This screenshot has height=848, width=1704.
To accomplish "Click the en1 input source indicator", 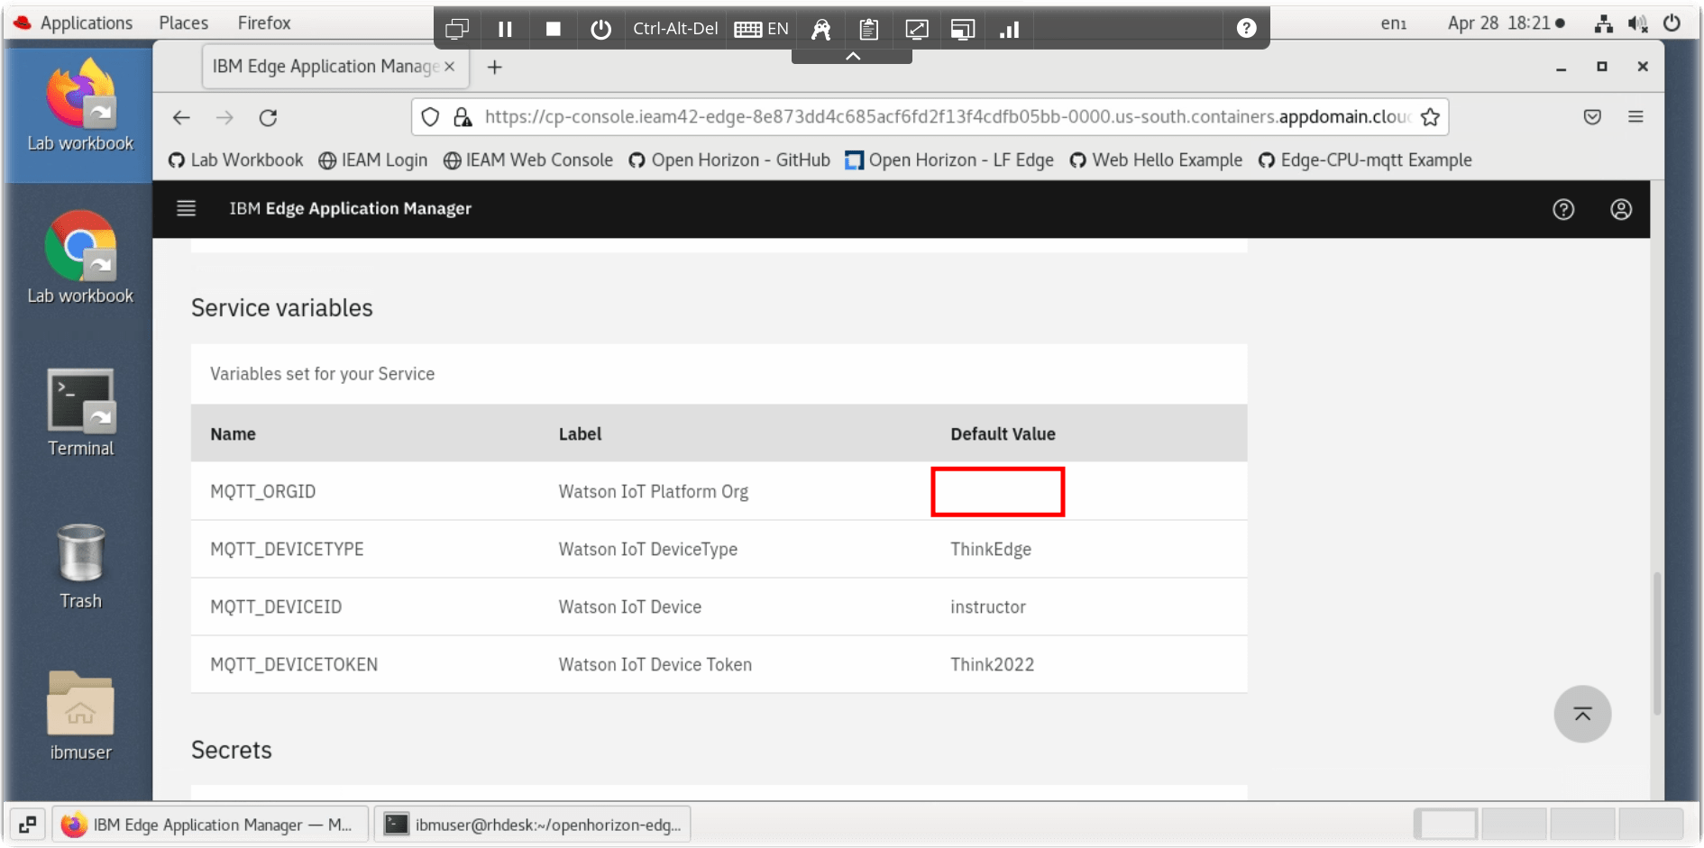I will point(1394,23).
